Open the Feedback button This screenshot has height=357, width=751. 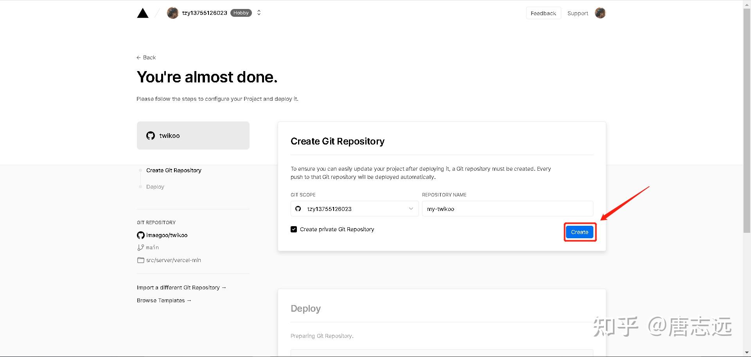(543, 13)
